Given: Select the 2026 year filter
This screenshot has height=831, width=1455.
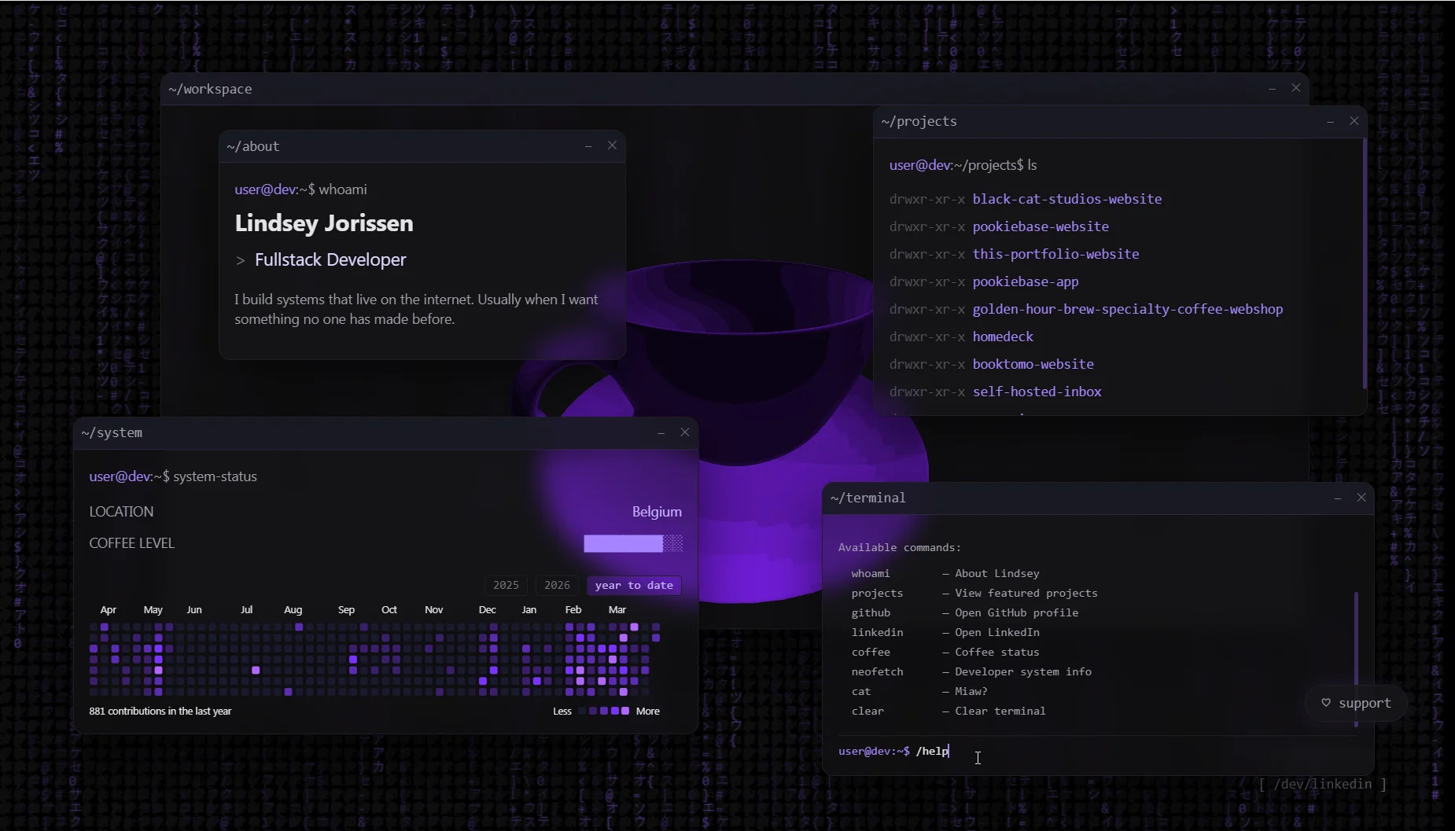Looking at the screenshot, I should click(557, 585).
